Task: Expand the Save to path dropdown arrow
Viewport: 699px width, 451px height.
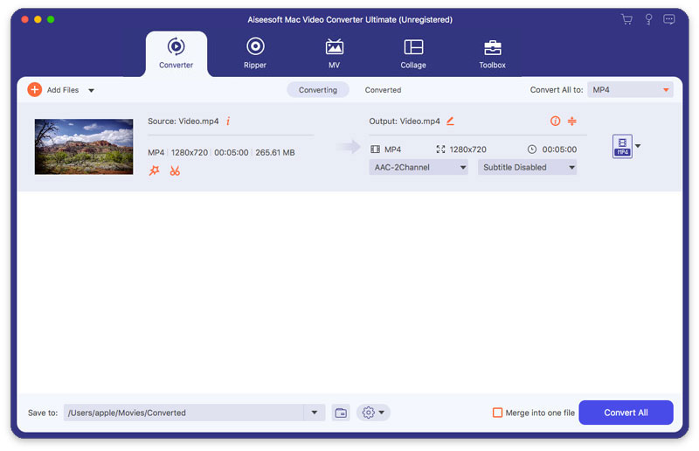Action: 315,413
